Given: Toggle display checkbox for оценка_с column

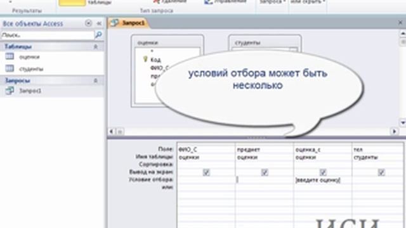Looking at the screenshot, I should (323, 172).
